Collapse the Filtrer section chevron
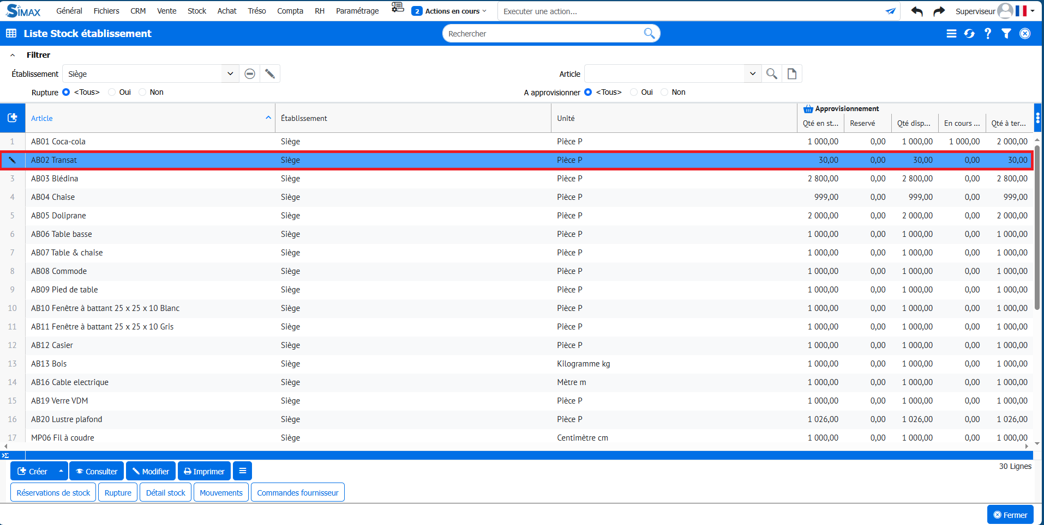 pyautogui.click(x=13, y=55)
